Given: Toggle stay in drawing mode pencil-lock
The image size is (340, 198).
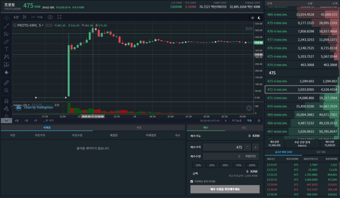Looking at the screenshot, I should click(6, 108).
